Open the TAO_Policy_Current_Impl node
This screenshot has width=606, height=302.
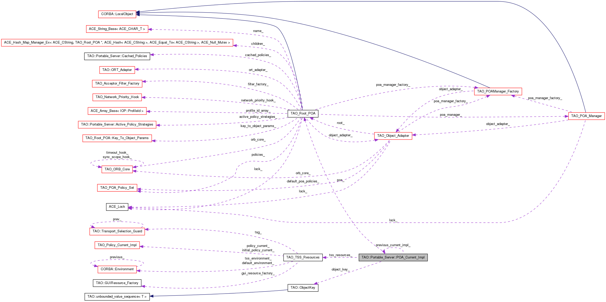click(x=117, y=245)
